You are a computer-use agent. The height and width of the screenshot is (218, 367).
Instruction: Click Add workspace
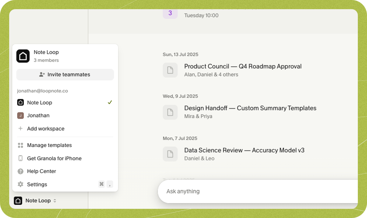pyautogui.click(x=46, y=128)
